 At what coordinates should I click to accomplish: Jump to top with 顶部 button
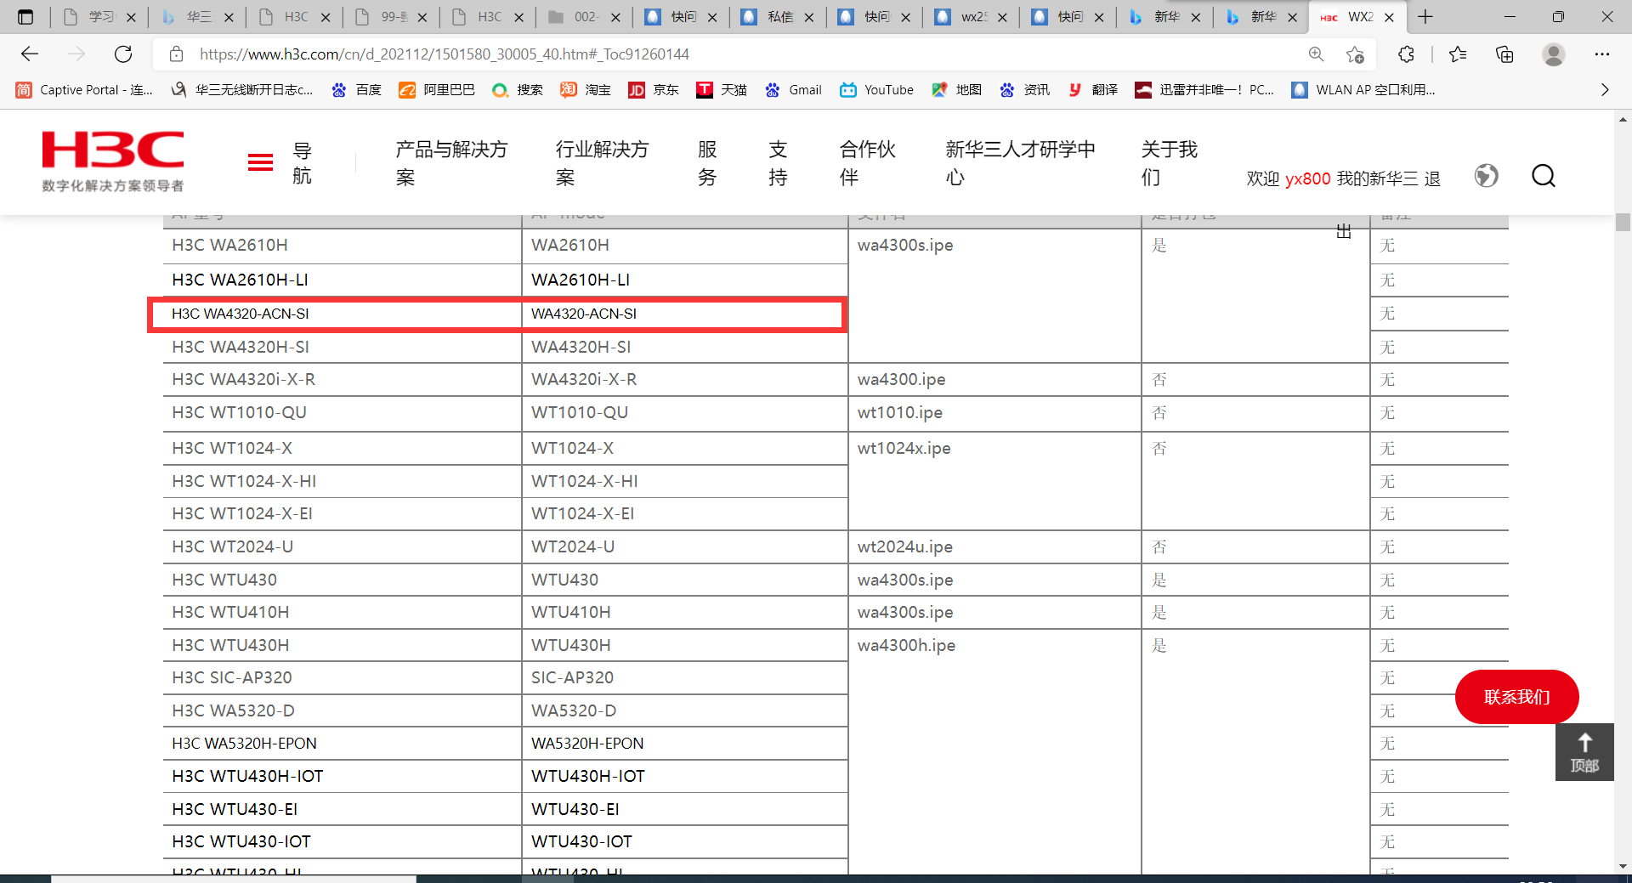1584,752
